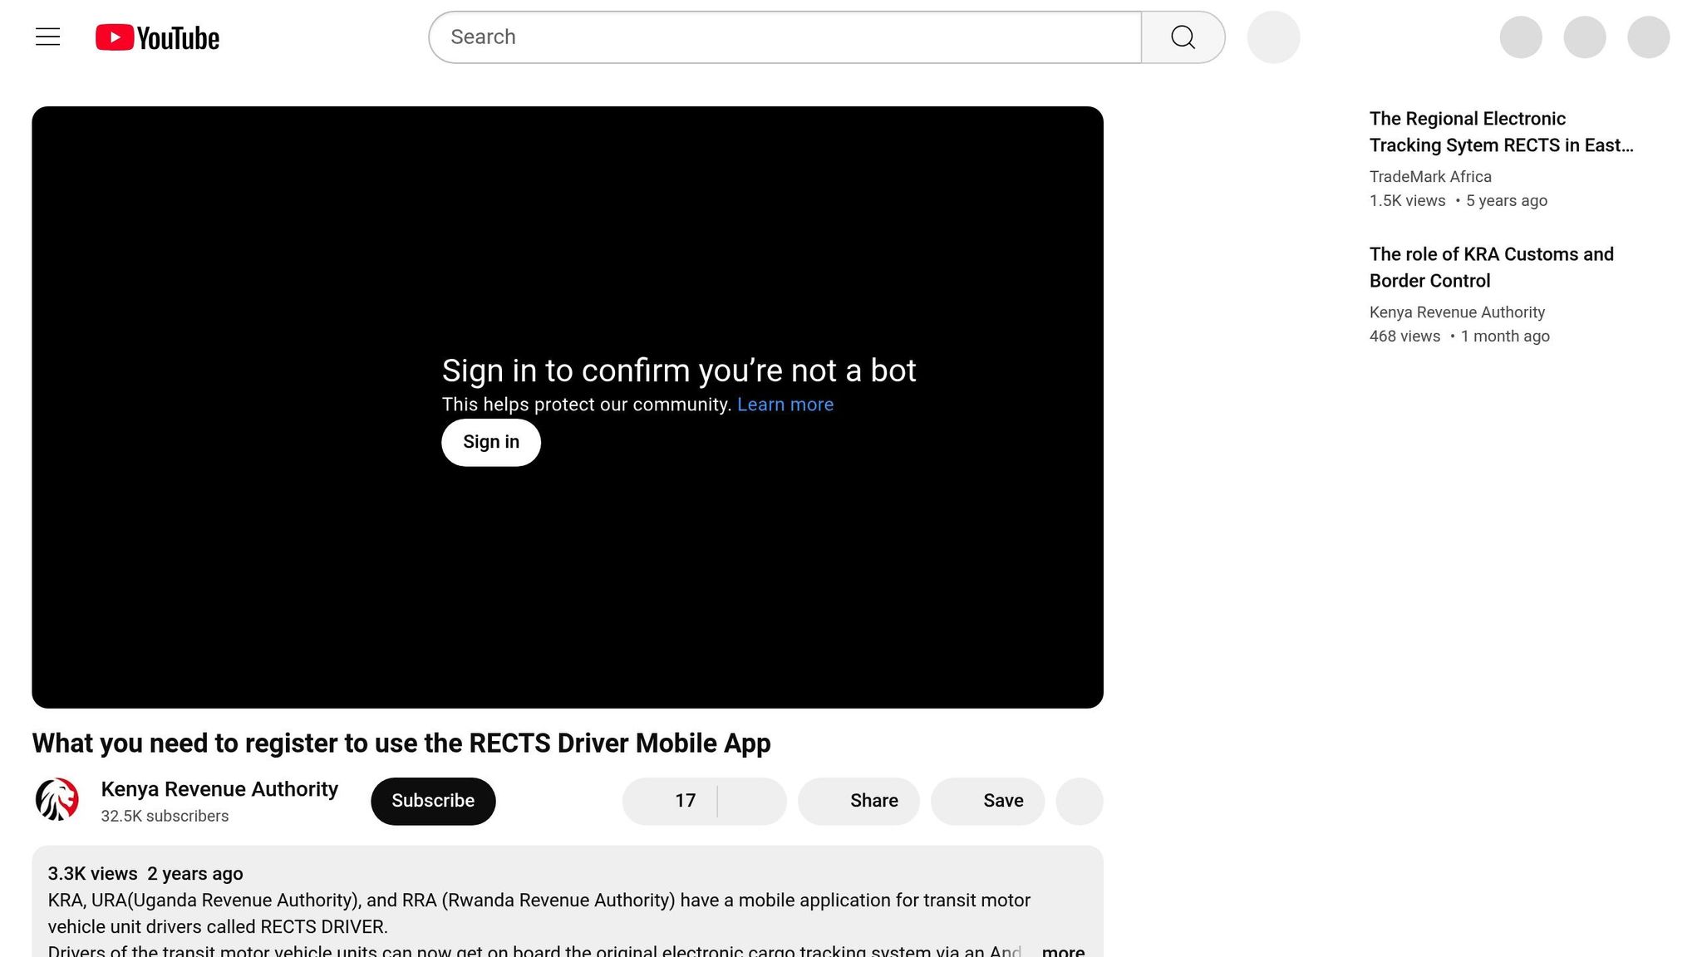Click the voice search circle beside the search bar
Screen dimensions: 1702x957
(x=1273, y=37)
